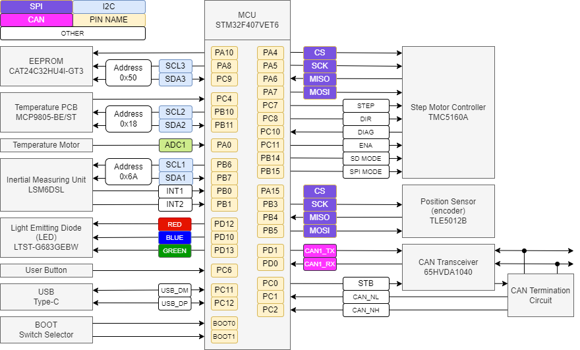
Task: Select the SPI MODE signal label
Action: point(366,171)
